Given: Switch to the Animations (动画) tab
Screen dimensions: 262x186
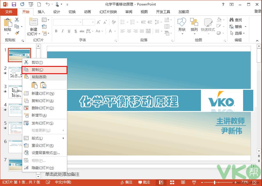Looking at the screenshot, I should coord(88,12).
